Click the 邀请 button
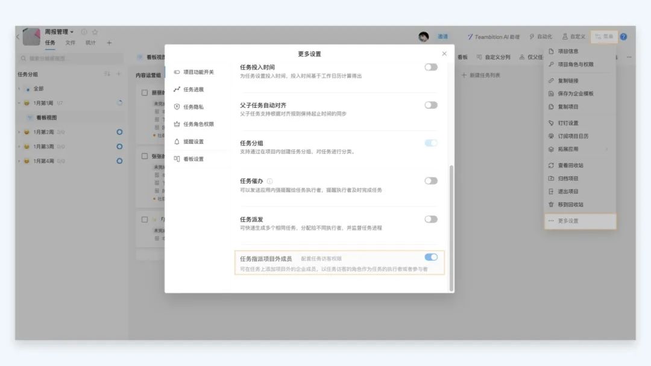The image size is (651, 366). [x=443, y=37]
